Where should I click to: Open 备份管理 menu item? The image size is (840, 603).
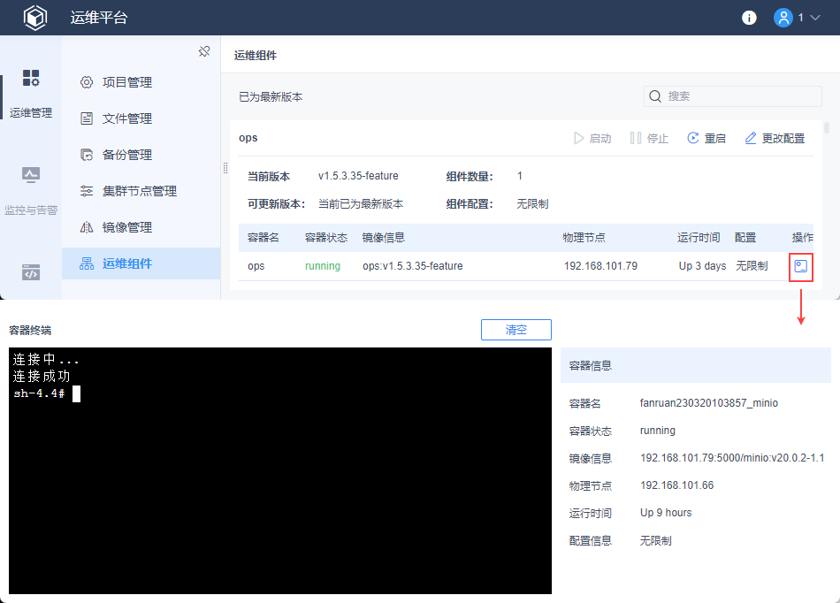pos(141,155)
